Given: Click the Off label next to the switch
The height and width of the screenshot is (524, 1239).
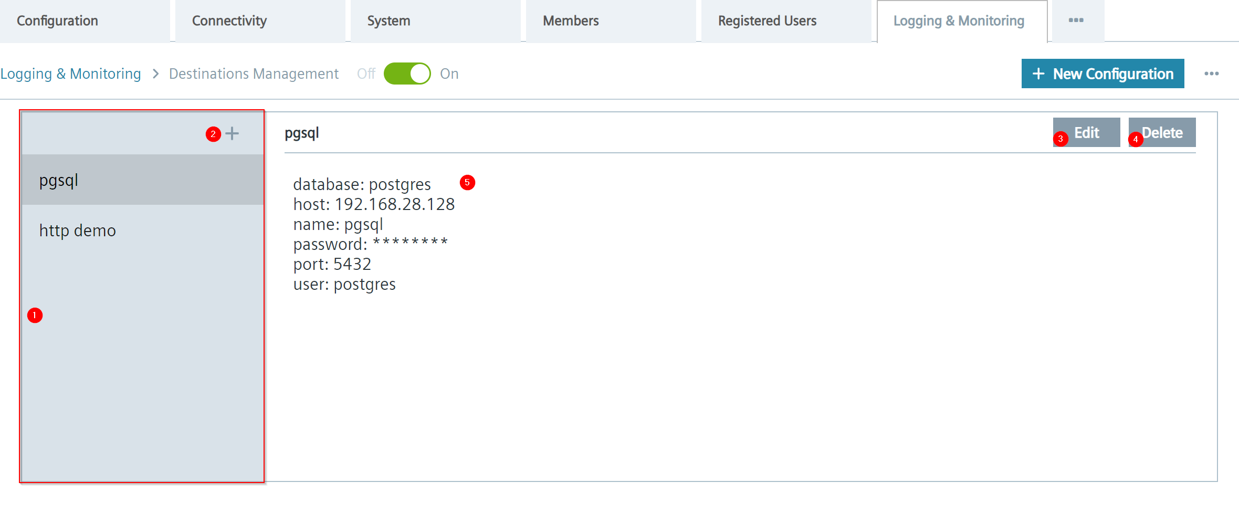Looking at the screenshot, I should [366, 74].
